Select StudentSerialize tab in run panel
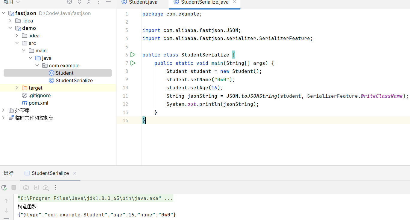The image size is (410, 220). (x=50, y=173)
